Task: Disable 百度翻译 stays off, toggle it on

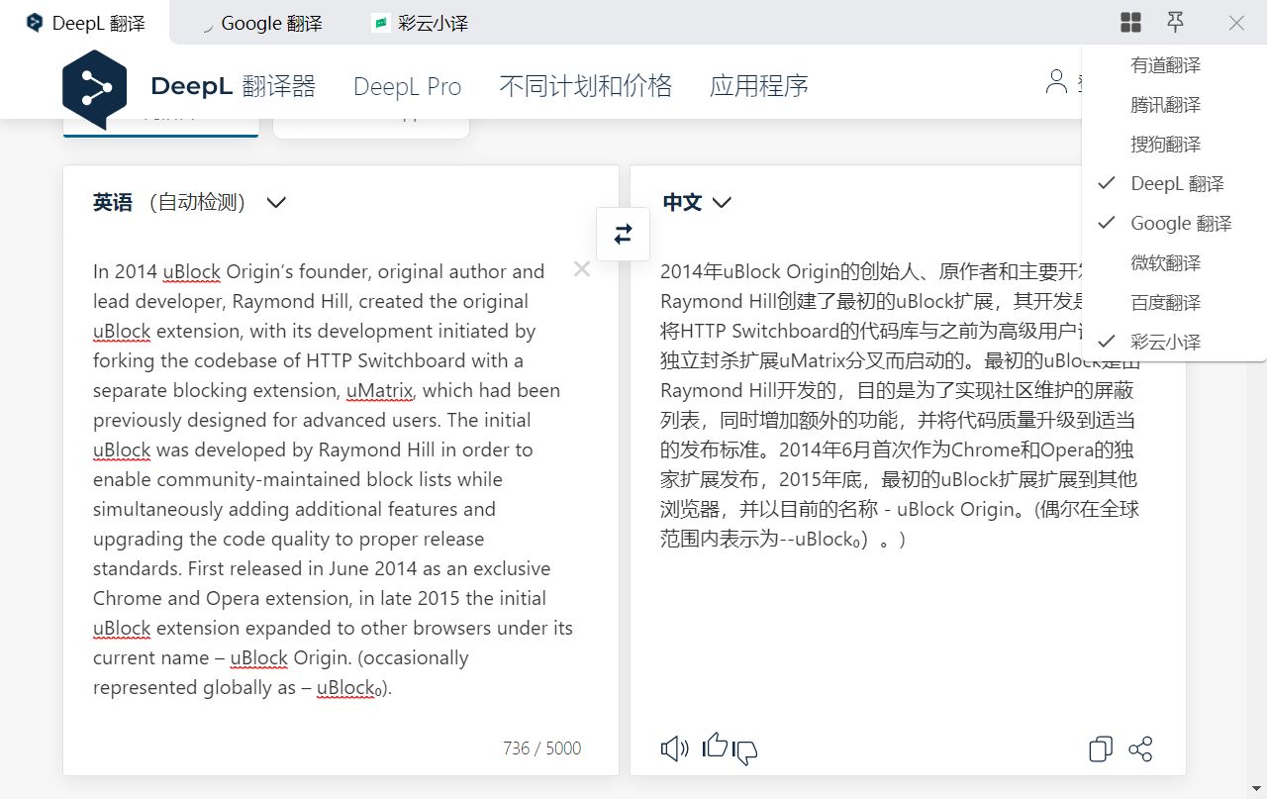Action: (1164, 302)
